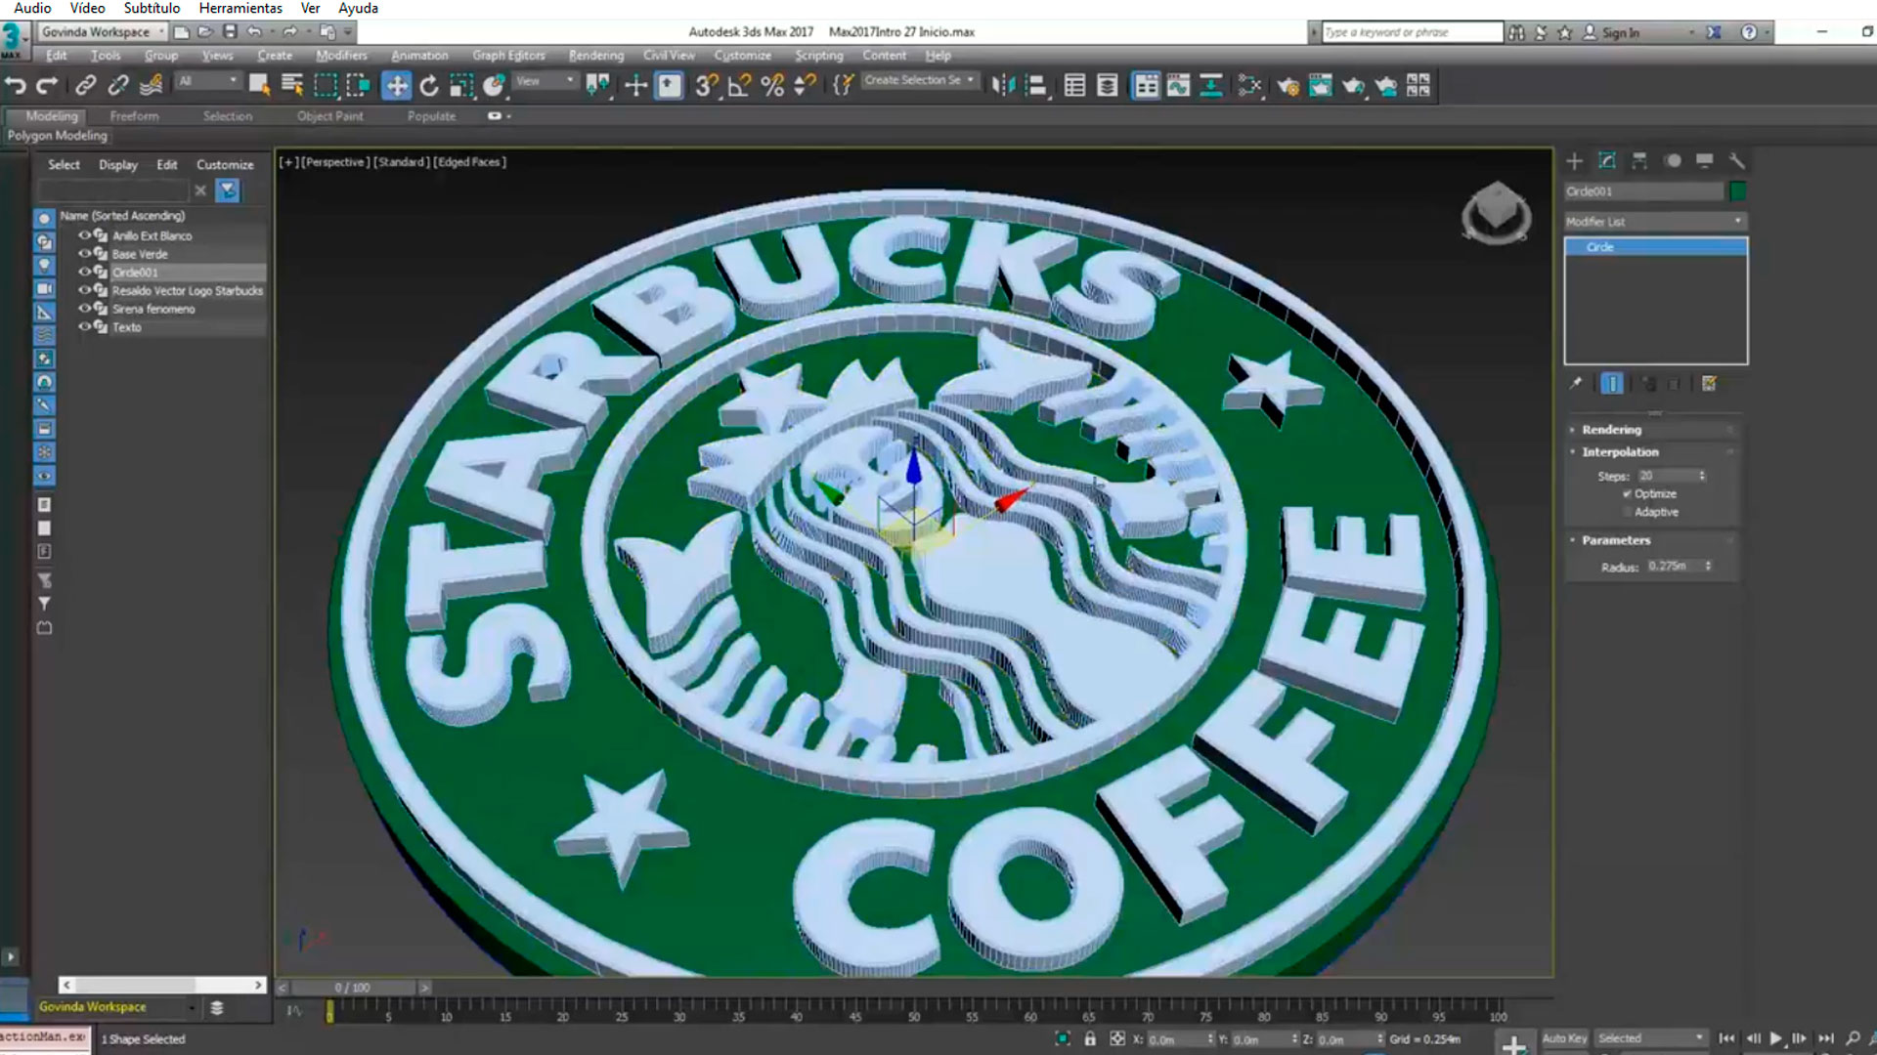Hide the Base Verde object
The height and width of the screenshot is (1055, 1877).
[x=85, y=254]
